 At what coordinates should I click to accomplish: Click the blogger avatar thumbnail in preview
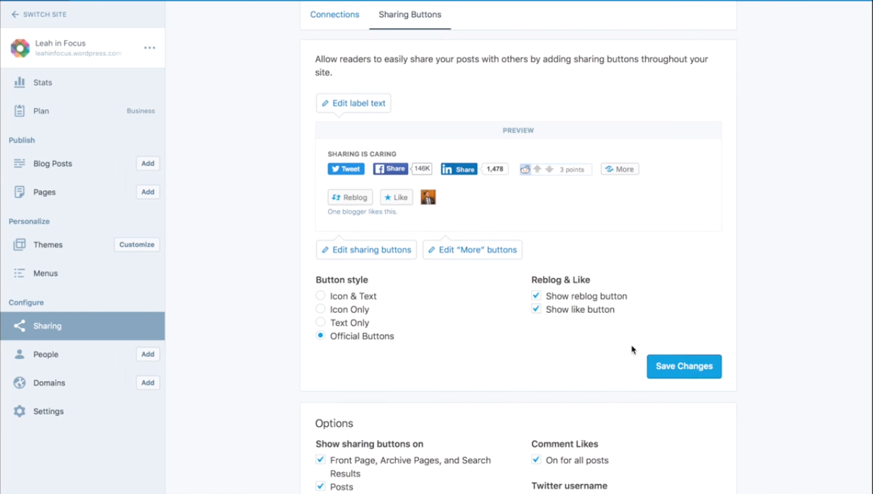(x=428, y=197)
